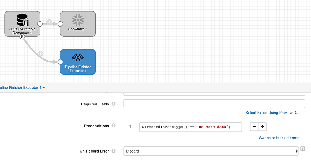Click the Snowflake 1 input port circle
The width and height of the screenshot is (311, 161).
point(60,24)
